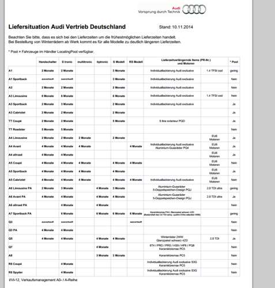The width and height of the screenshot is (275, 288).
Task: Click 'Keramikbremse PC5' cell in the A8 row
Action: point(172,256)
